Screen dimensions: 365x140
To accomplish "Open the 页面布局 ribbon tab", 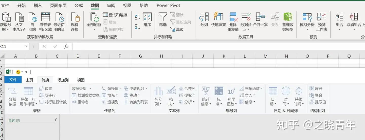I will click(x=58, y=5).
